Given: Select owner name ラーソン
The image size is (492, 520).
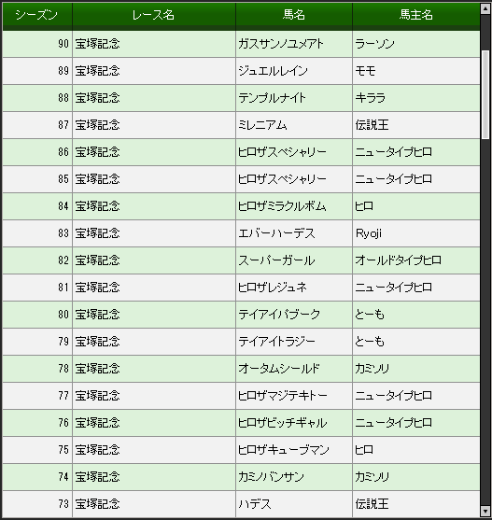Looking at the screenshot, I should click(x=374, y=44).
